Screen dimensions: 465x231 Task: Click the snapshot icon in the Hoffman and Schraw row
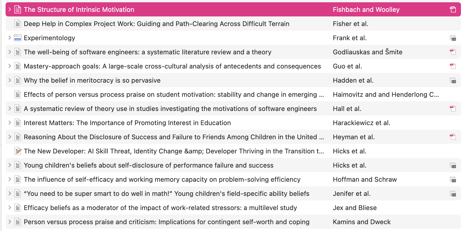(453, 179)
